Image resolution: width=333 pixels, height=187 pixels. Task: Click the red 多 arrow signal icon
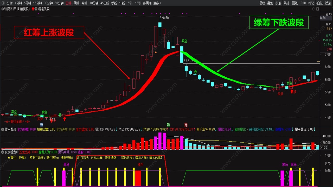click(x=291, y=91)
